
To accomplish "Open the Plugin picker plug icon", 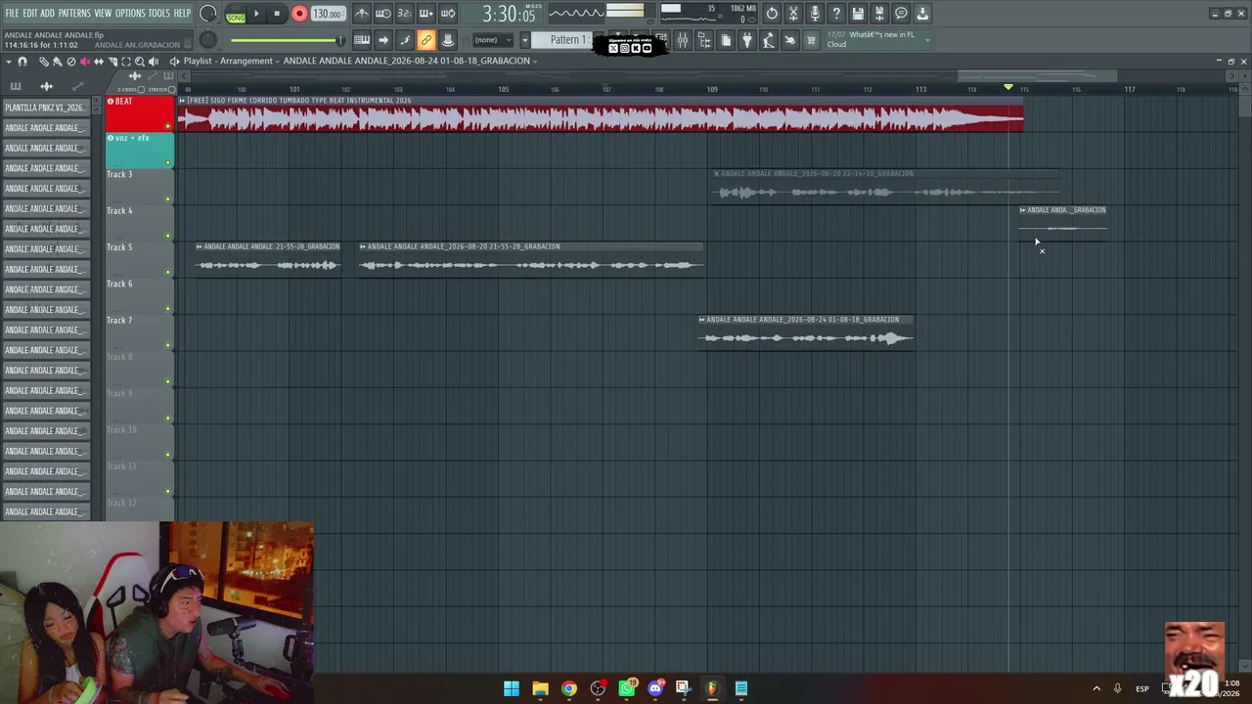I will [747, 40].
